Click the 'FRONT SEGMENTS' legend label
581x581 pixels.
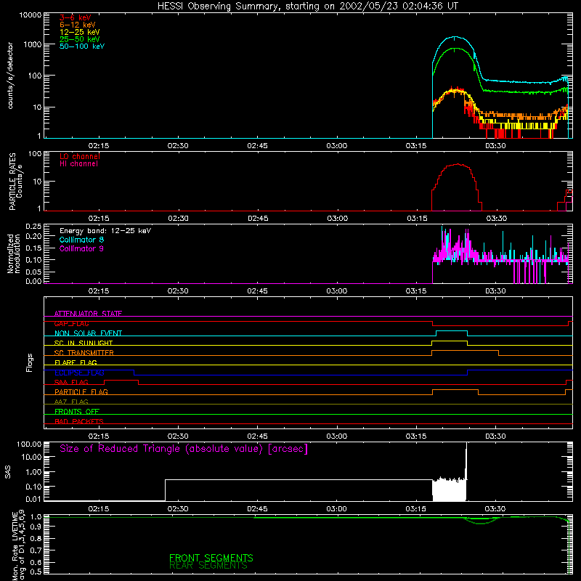tap(211, 558)
